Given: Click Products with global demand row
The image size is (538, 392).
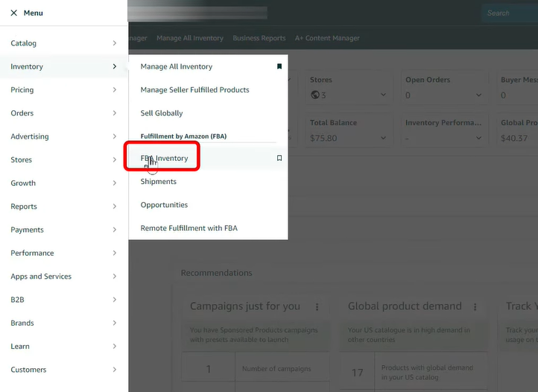Looking at the screenshot, I should [x=414, y=372].
